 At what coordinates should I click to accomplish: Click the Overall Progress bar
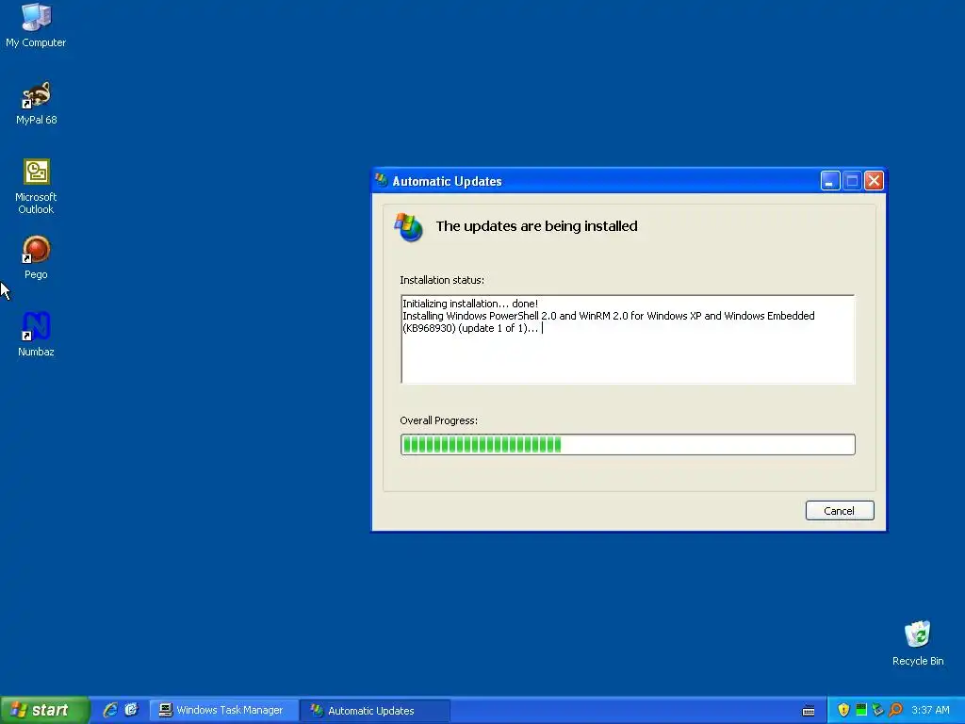(x=628, y=445)
